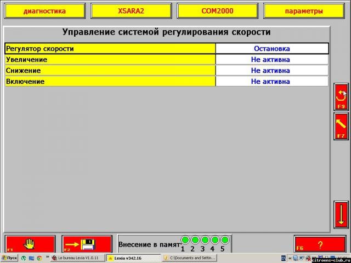Open the параметры section
Screen dimensions: 351x263
tap(304, 11)
